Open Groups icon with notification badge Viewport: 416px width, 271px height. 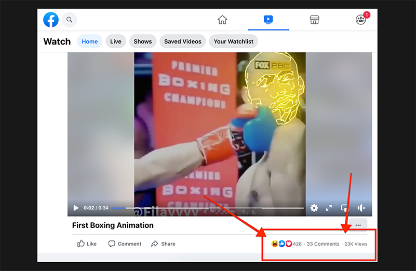361,20
